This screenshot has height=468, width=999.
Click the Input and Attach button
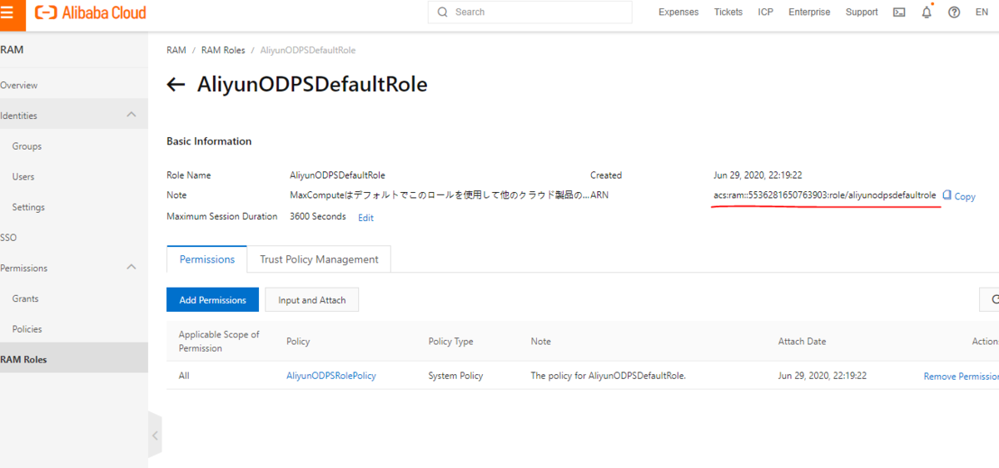[x=311, y=299]
